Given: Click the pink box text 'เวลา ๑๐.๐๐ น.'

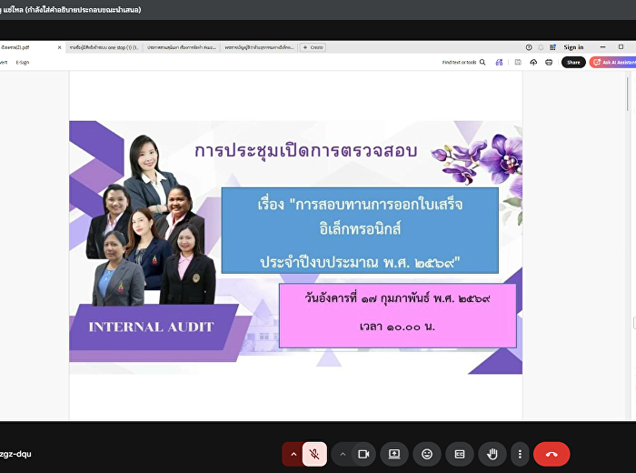Looking at the screenshot, I should pos(397,327).
